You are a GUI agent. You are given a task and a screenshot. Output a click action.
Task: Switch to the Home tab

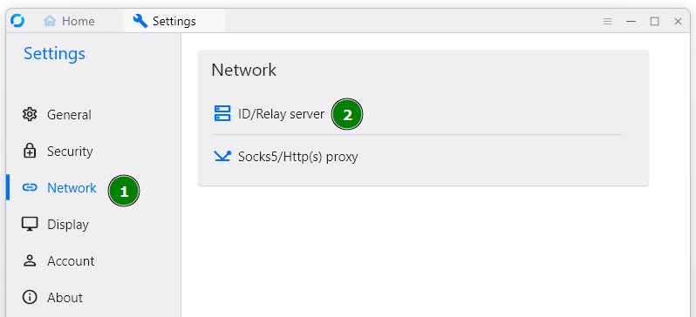[x=69, y=21]
